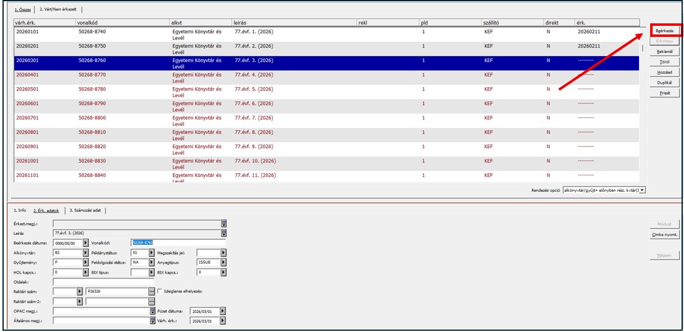
Task: Open the Leírás field editor icon
Action: click(x=223, y=233)
